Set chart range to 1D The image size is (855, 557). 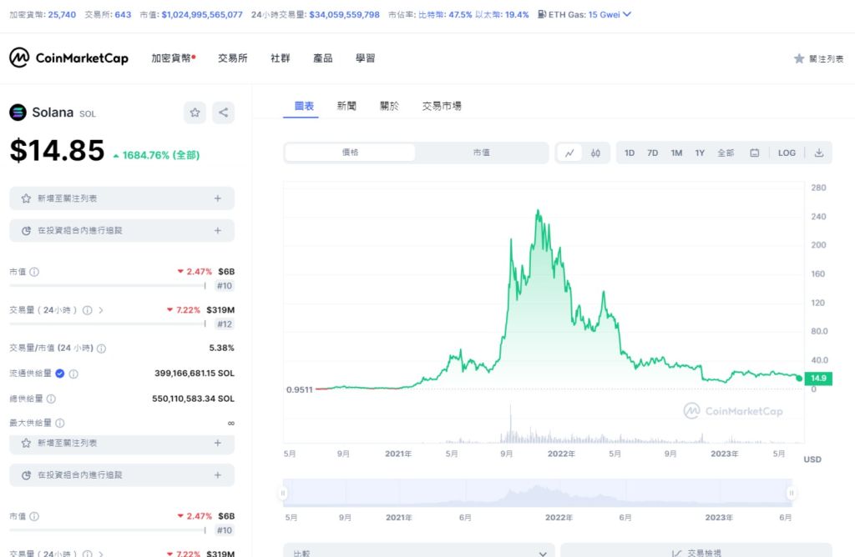tap(630, 153)
